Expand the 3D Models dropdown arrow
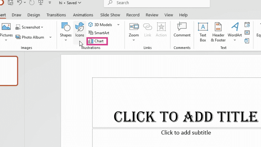Viewport: 261px width, 147px height. (118, 25)
